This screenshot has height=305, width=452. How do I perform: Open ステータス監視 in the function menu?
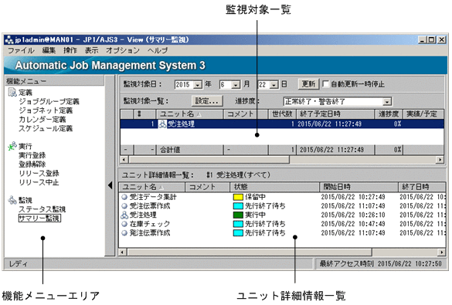[42, 209]
